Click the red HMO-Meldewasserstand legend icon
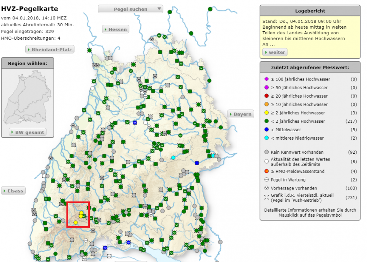Screen dimensions: 367x262 click(x=266, y=172)
